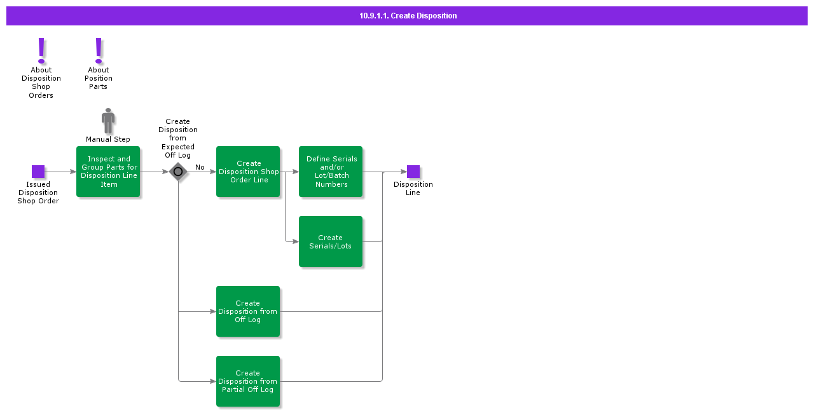
Task: Open Create Disposition from Partial Off Log step
Action: click(x=248, y=381)
